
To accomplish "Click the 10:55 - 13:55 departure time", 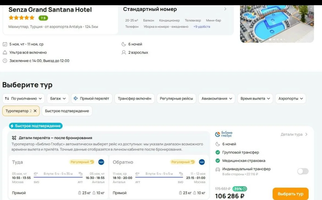I will (x=21, y=178).
